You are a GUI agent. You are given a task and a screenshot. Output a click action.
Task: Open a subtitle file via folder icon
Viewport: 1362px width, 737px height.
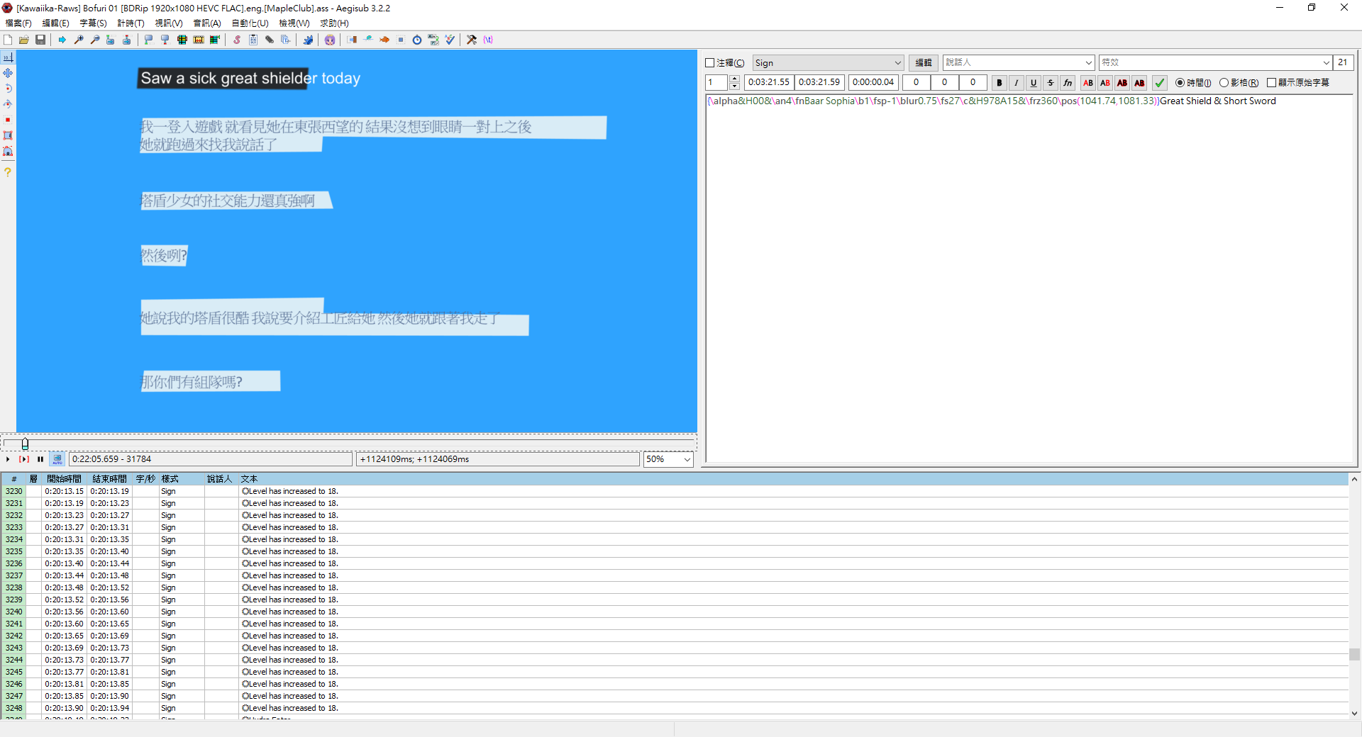(24, 40)
